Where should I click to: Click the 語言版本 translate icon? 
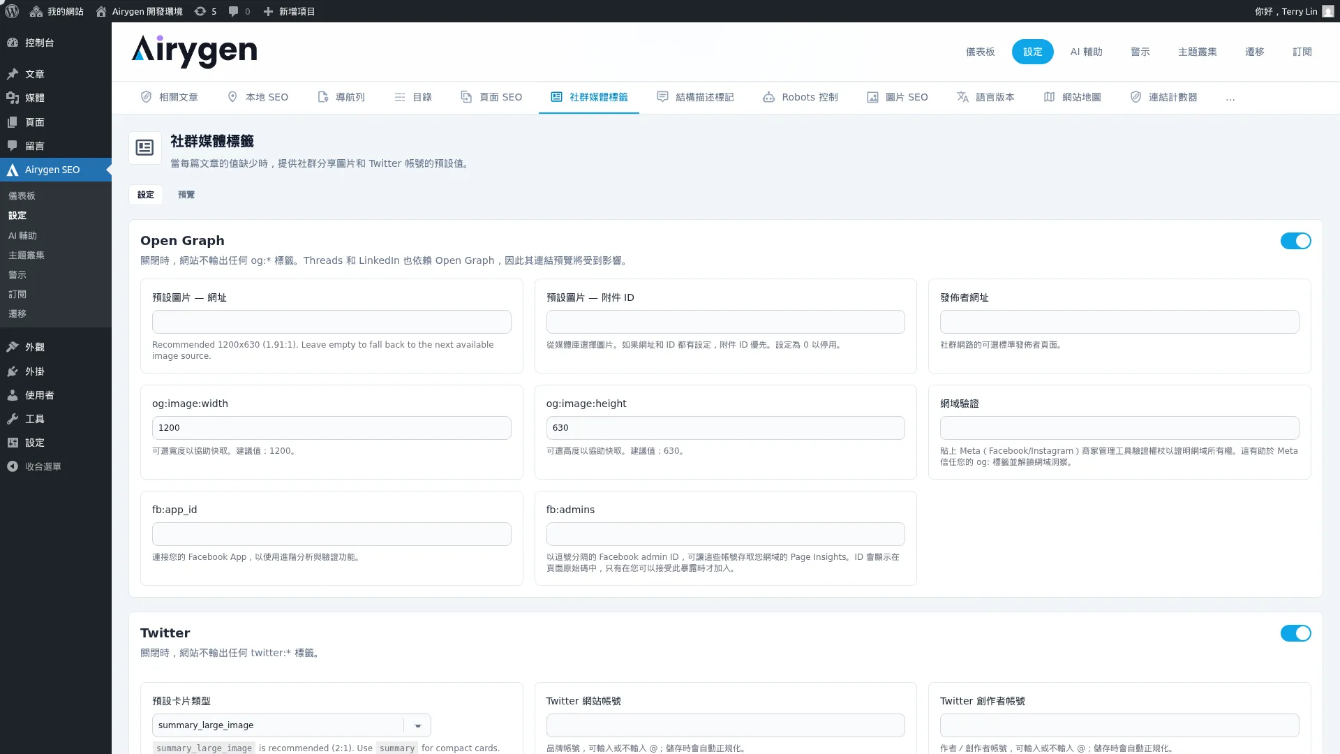coord(962,97)
